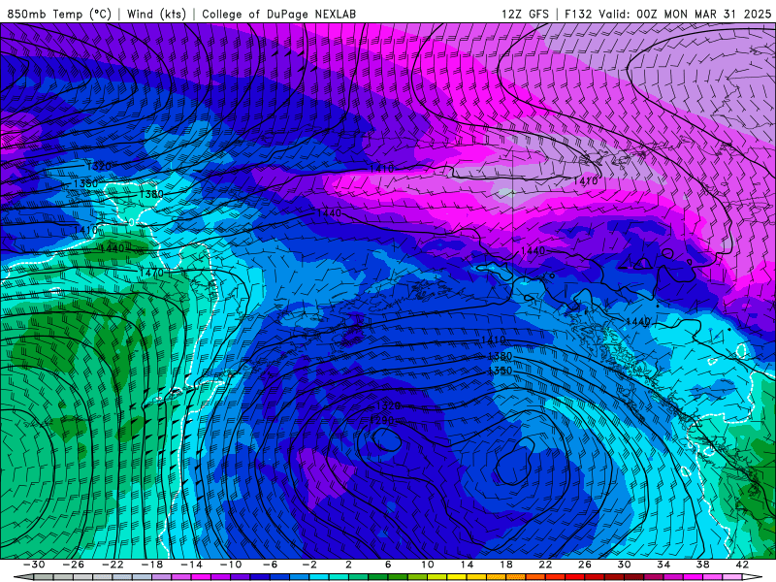The image size is (776, 582).
Task: Click the '1470' height contour label
Action: 151,273
